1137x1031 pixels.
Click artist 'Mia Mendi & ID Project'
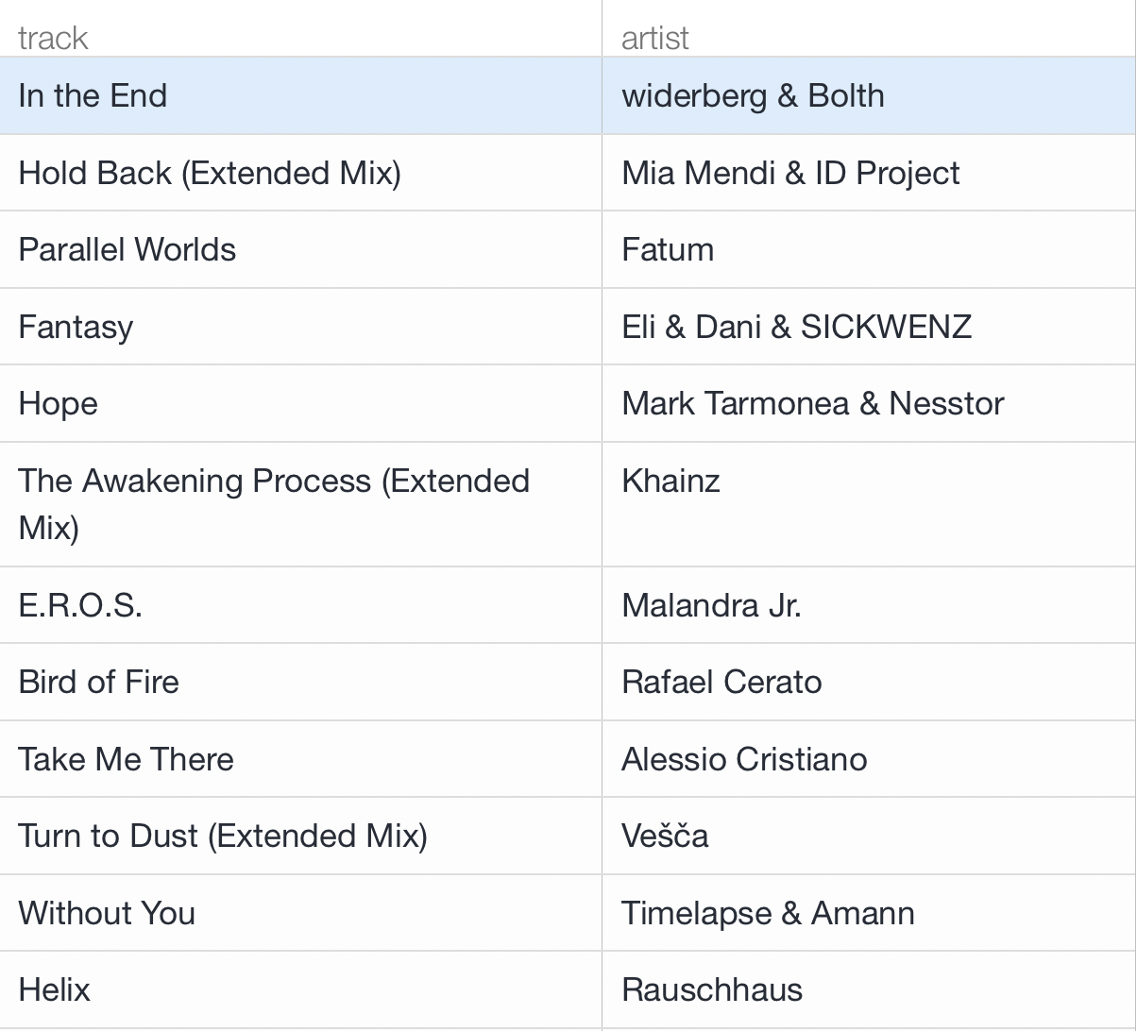790,173
